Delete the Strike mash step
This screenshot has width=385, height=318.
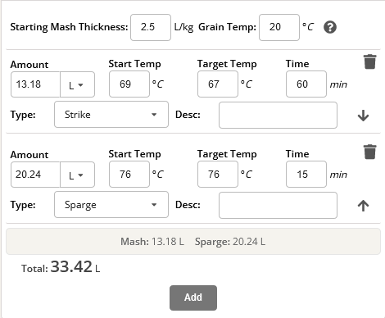click(x=369, y=61)
